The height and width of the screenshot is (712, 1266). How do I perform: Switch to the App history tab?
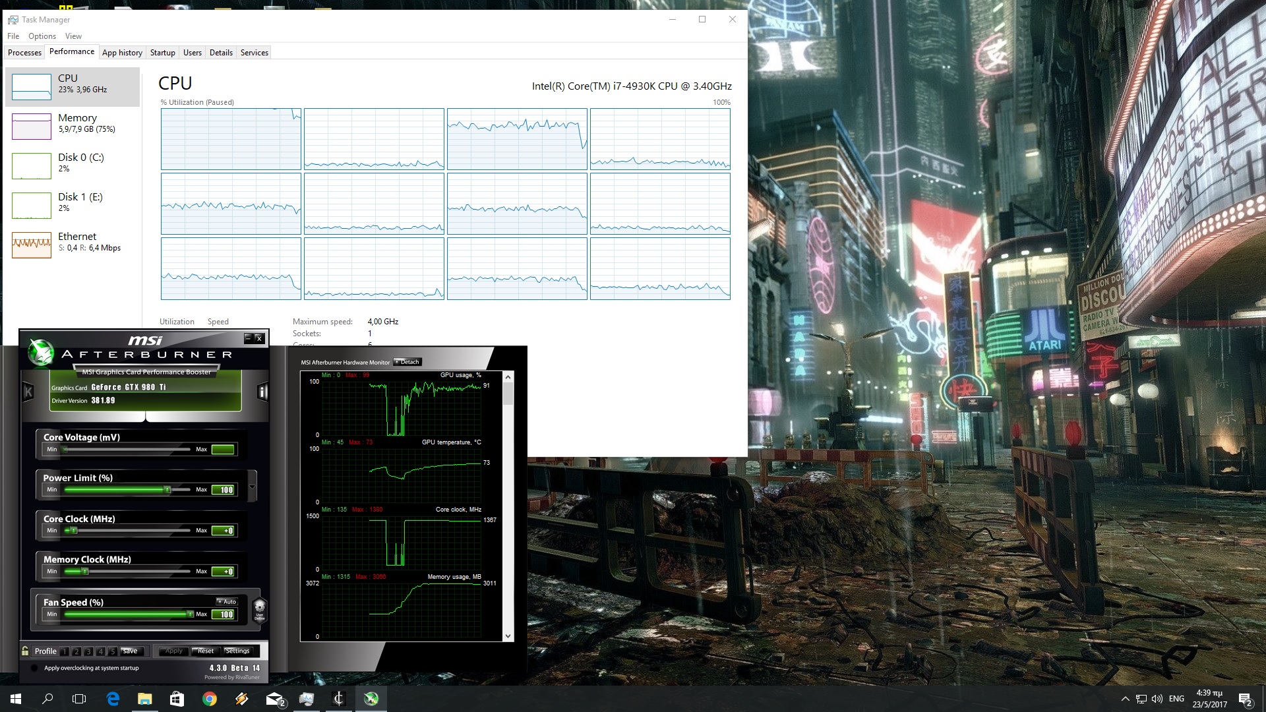point(122,53)
